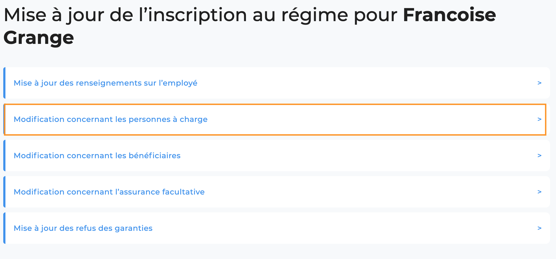Click empty middle area of refus des garanties card
The height and width of the screenshot is (259, 556).
click(x=345, y=228)
